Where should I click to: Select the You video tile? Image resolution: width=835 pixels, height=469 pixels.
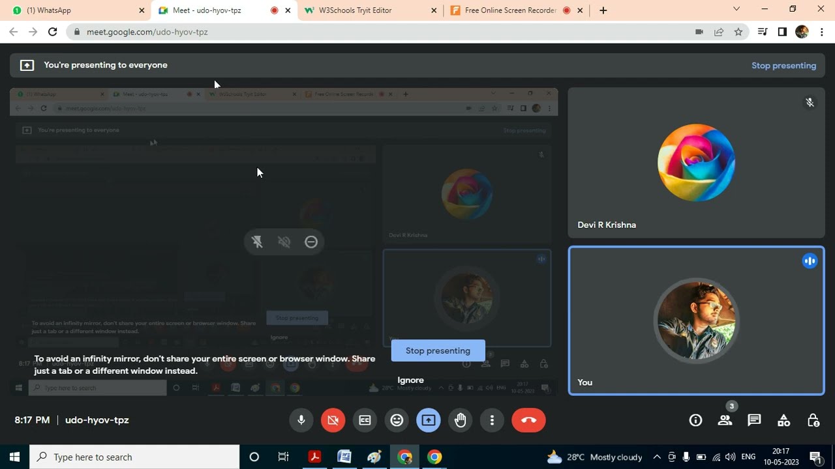click(696, 320)
